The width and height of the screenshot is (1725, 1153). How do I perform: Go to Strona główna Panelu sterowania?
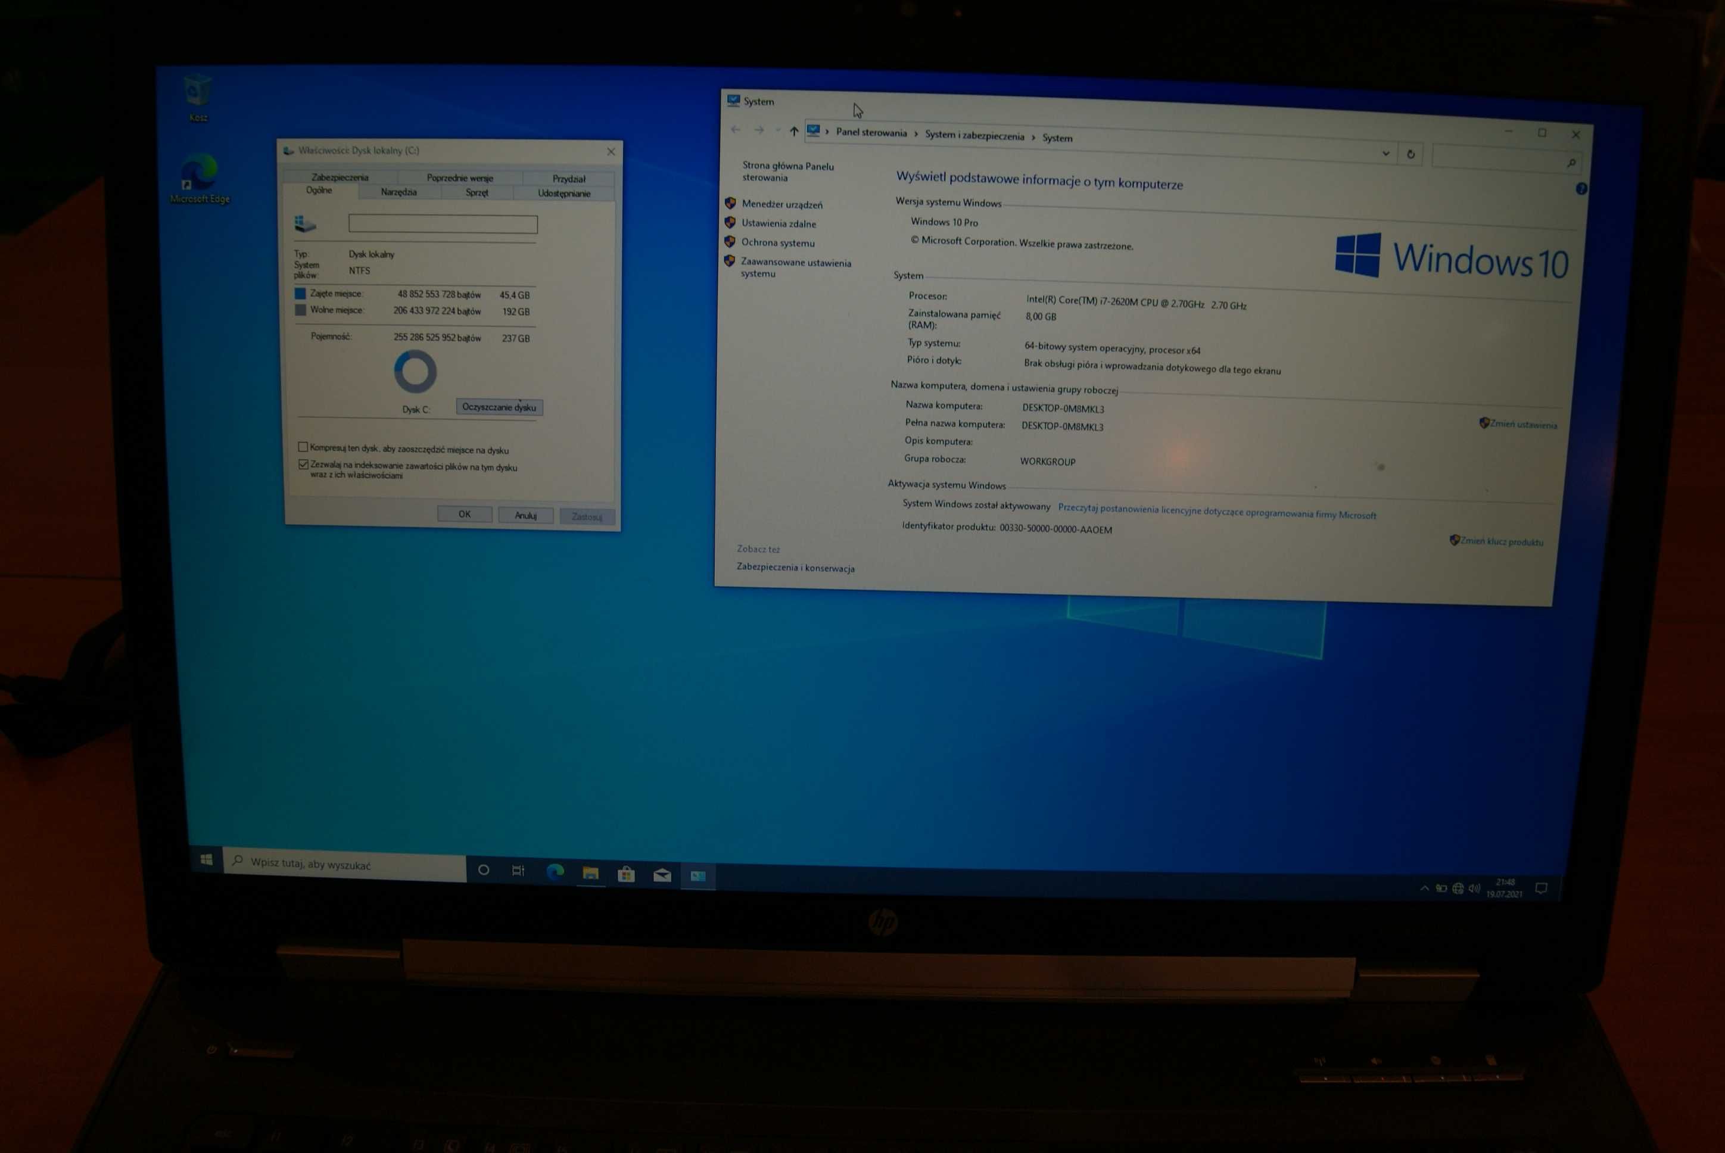click(787, 172)
